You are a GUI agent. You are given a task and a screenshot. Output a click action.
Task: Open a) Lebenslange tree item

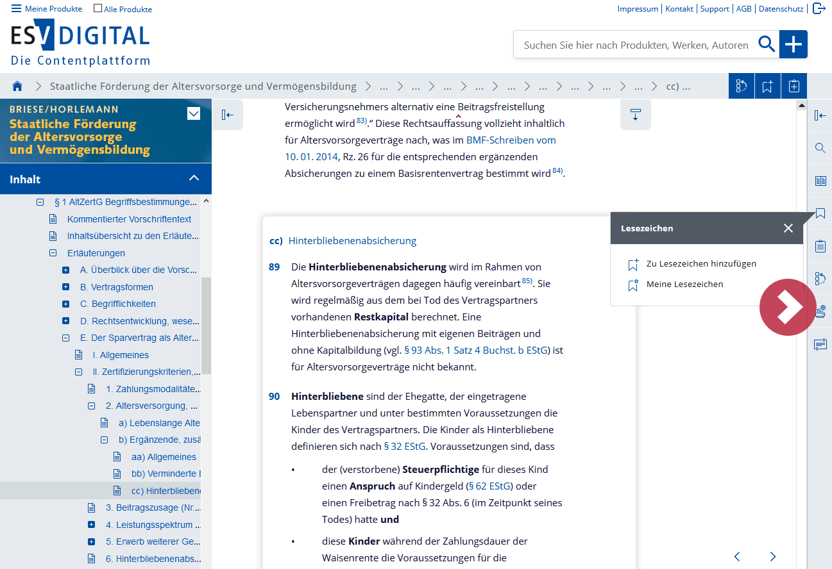(x=159, y=423)
